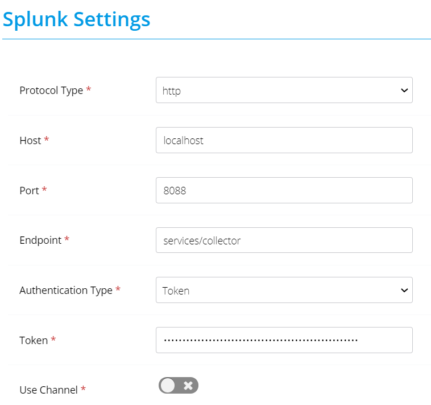Viewport: 431px width, 405px height.
Task: Select the Endpoint label text
Action: [x=40, y=240]
